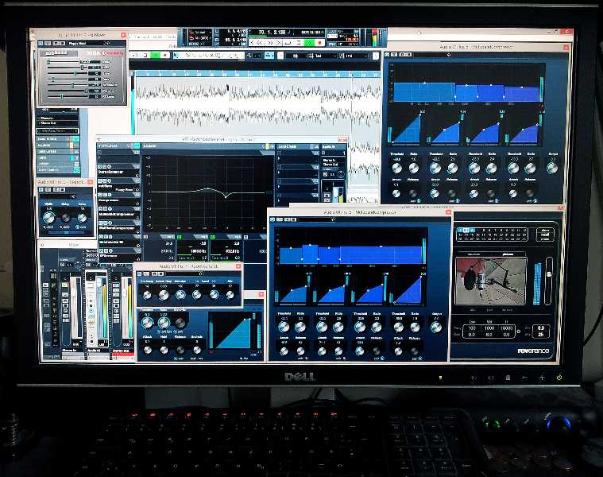Disable the green EQ band 3 toggle
603x477 pixels.
(x=212, y=238)
